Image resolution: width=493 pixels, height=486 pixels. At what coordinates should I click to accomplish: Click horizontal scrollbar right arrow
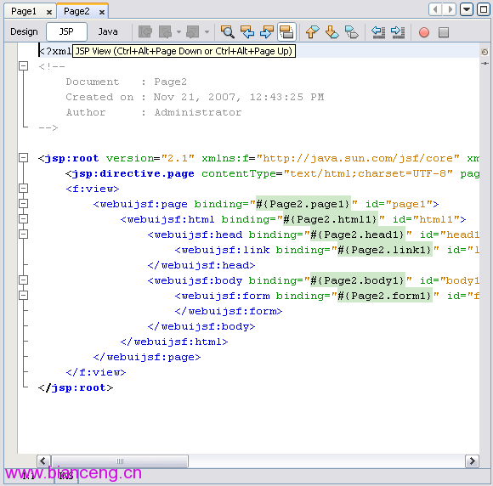[x=472, y=461]
